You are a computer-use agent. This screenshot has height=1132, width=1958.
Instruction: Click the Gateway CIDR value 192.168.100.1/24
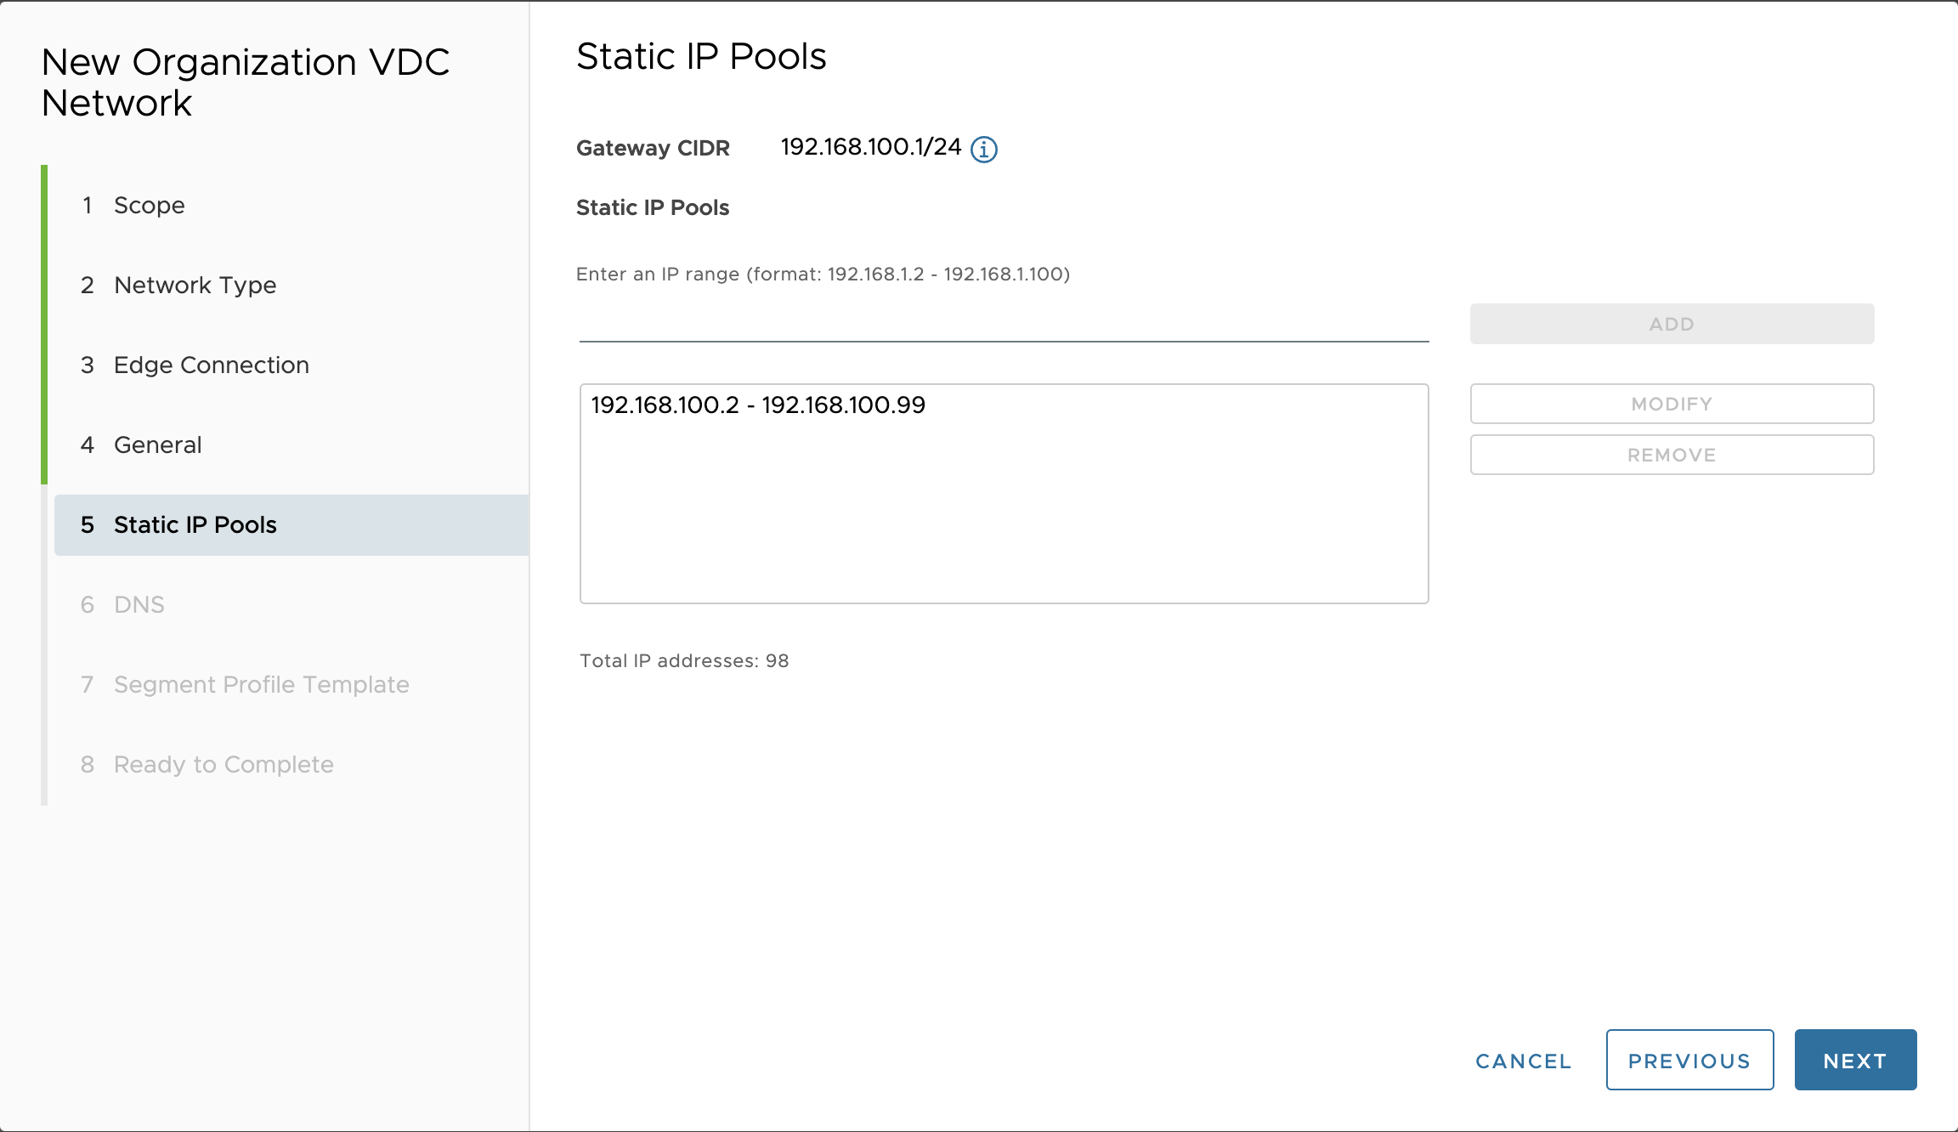[870, 147]
